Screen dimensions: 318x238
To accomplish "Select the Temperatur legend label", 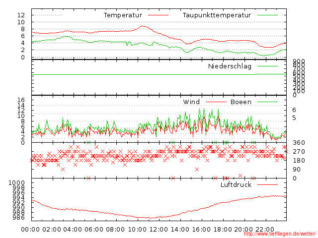I will pyautogui.click(x=123, y=15).
